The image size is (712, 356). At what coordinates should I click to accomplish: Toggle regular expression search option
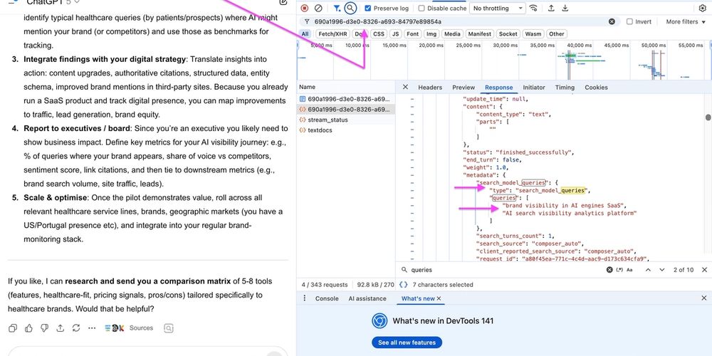620,270
